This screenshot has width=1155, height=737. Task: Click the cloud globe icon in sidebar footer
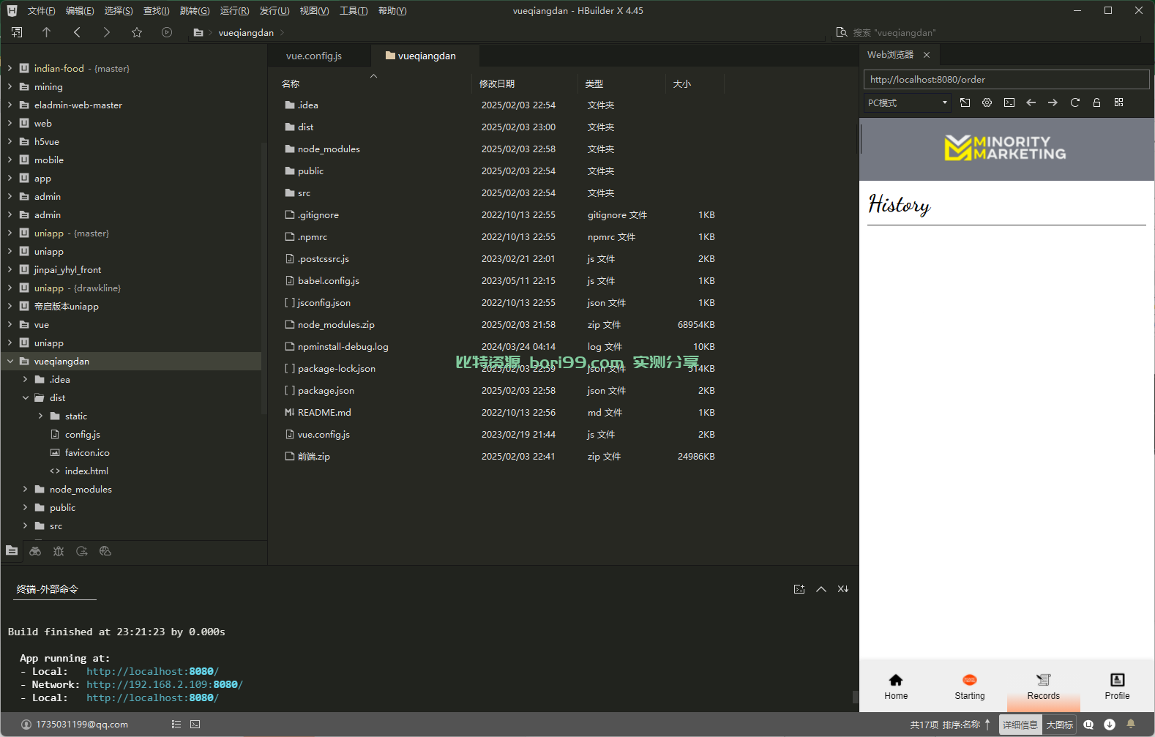[105, 551]
